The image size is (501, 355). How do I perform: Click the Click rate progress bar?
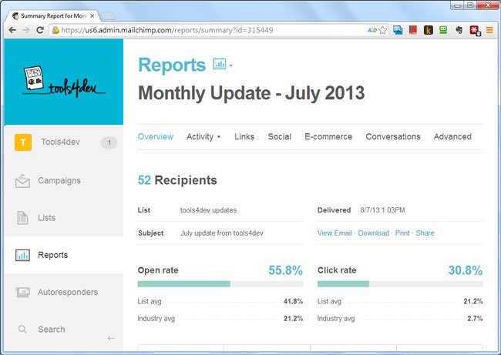(400, 284)
